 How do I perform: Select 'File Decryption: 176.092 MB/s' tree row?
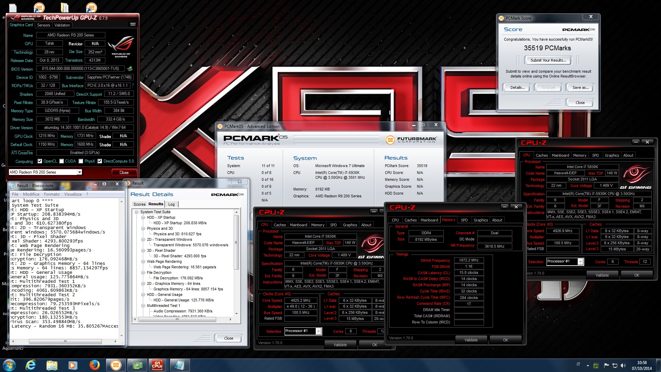[178, 278]
